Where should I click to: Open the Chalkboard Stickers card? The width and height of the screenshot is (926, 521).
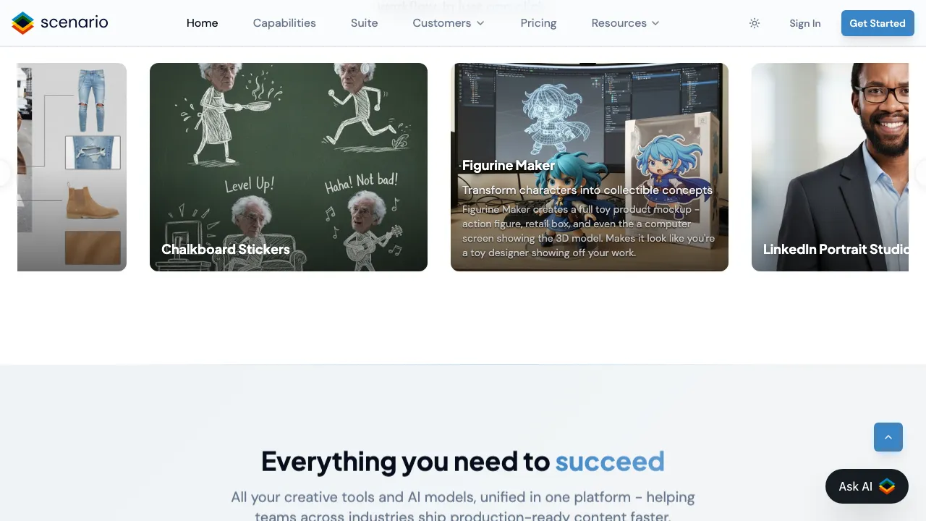pos(289,167)
